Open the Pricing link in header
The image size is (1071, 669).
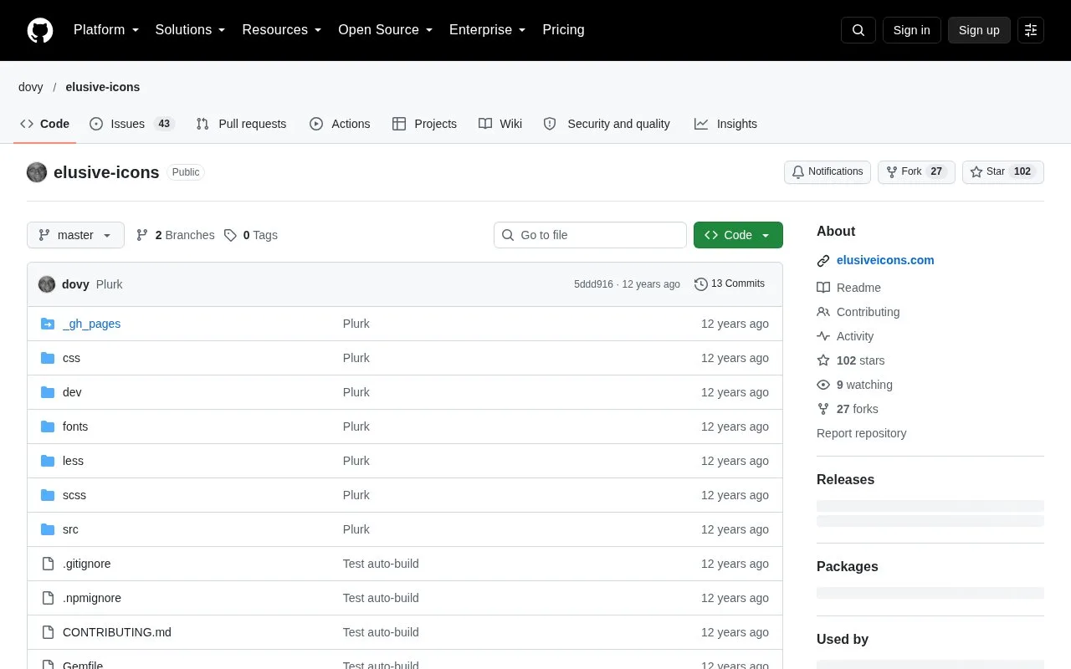(563, 30)
